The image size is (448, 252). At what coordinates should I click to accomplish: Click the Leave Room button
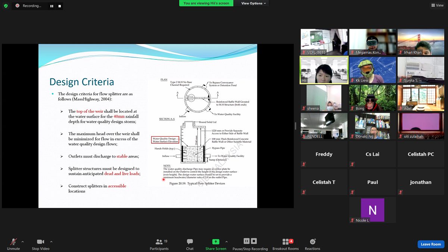[431, 244]
